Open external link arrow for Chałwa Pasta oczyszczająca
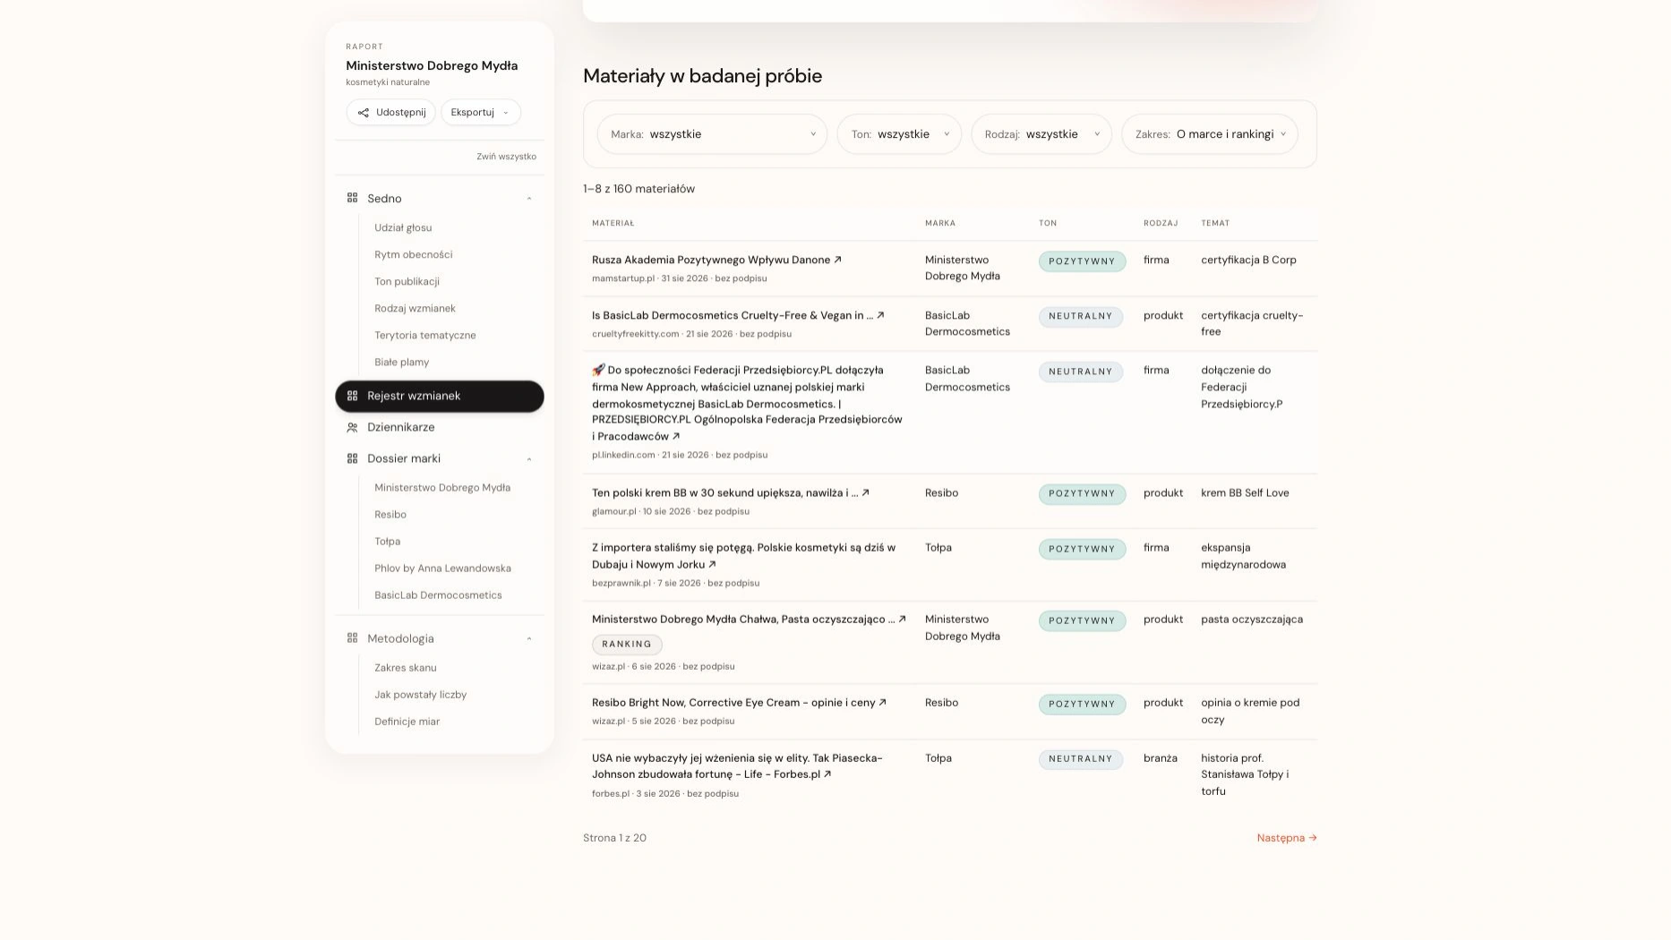 click(902, 619)
